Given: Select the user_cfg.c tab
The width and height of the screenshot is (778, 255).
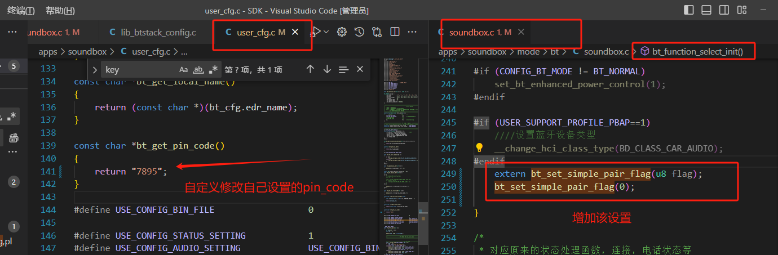Looking at the screenshot, I should click(x=255, y=32).
